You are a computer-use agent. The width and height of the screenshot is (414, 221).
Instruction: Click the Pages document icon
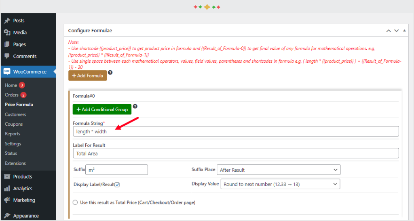tap(7, 44)
